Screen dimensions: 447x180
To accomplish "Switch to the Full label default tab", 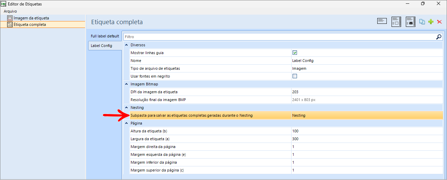I will pyautogui.click(x=105, y=36).
